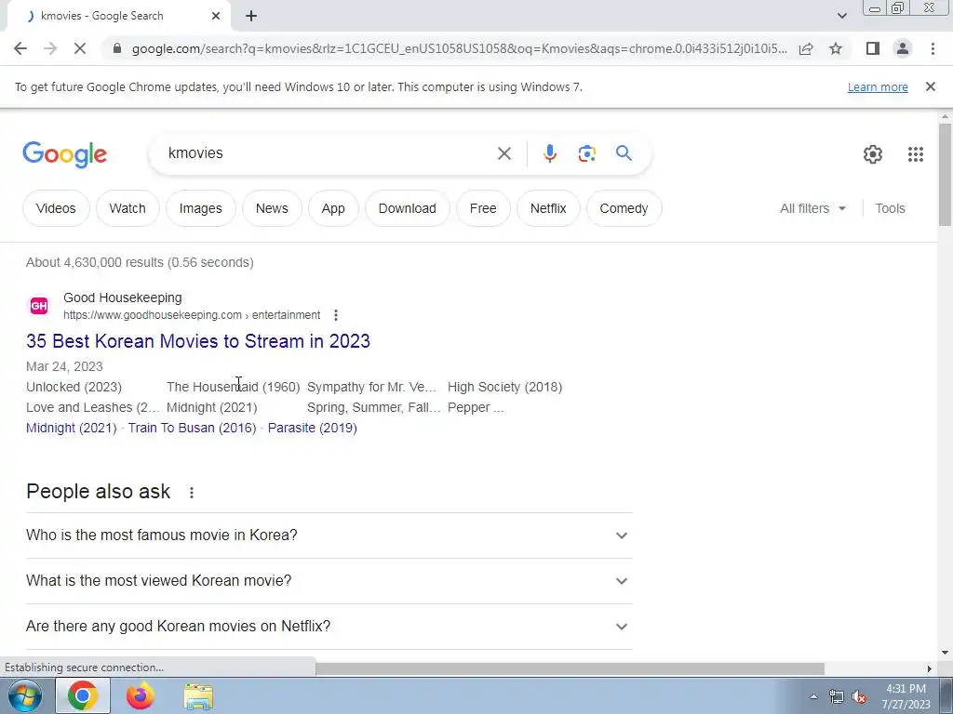953x714 pixels.
Task: Share this page icon in address bar
Action: 806,48
